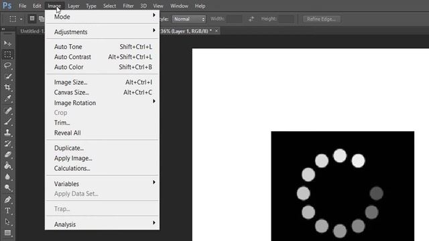Select the Clone Stamp tool
This screenshot has width=429, height=241.
click(x=7, y=133)
